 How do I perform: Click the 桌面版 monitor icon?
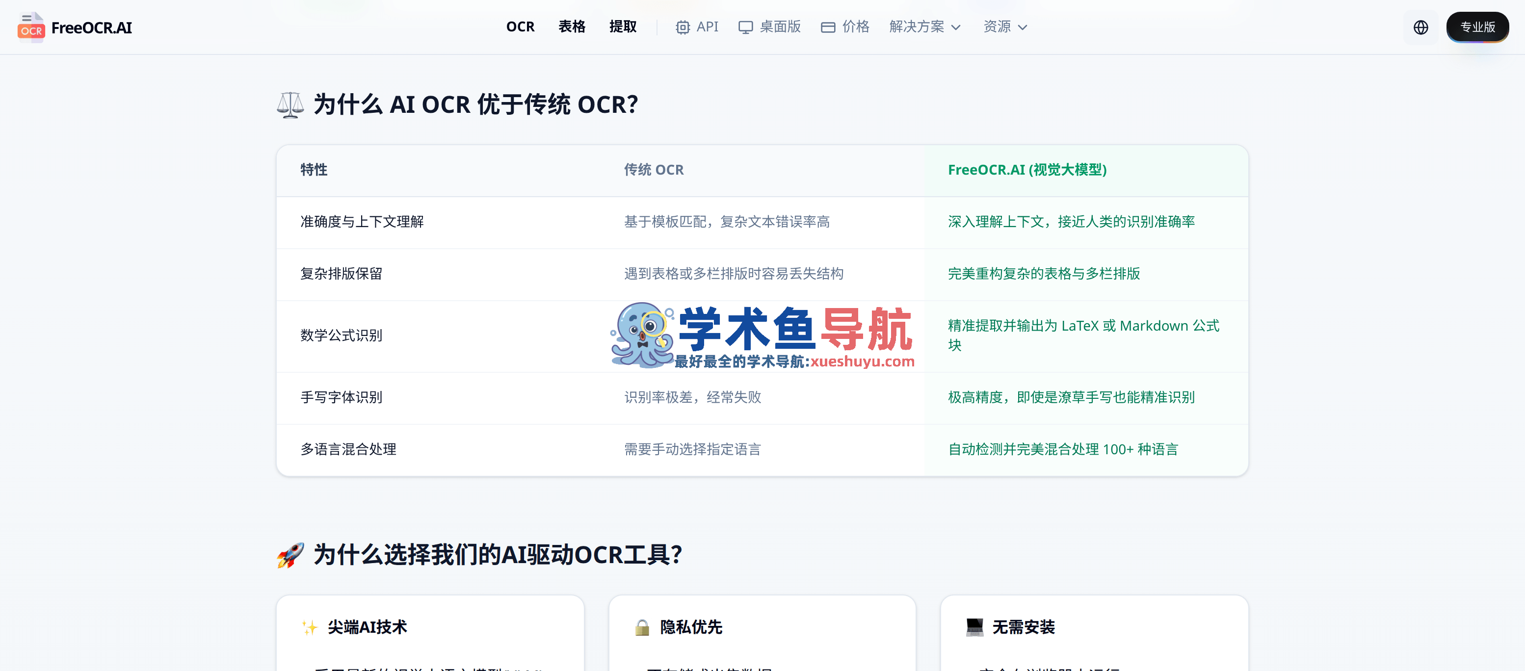745,27
